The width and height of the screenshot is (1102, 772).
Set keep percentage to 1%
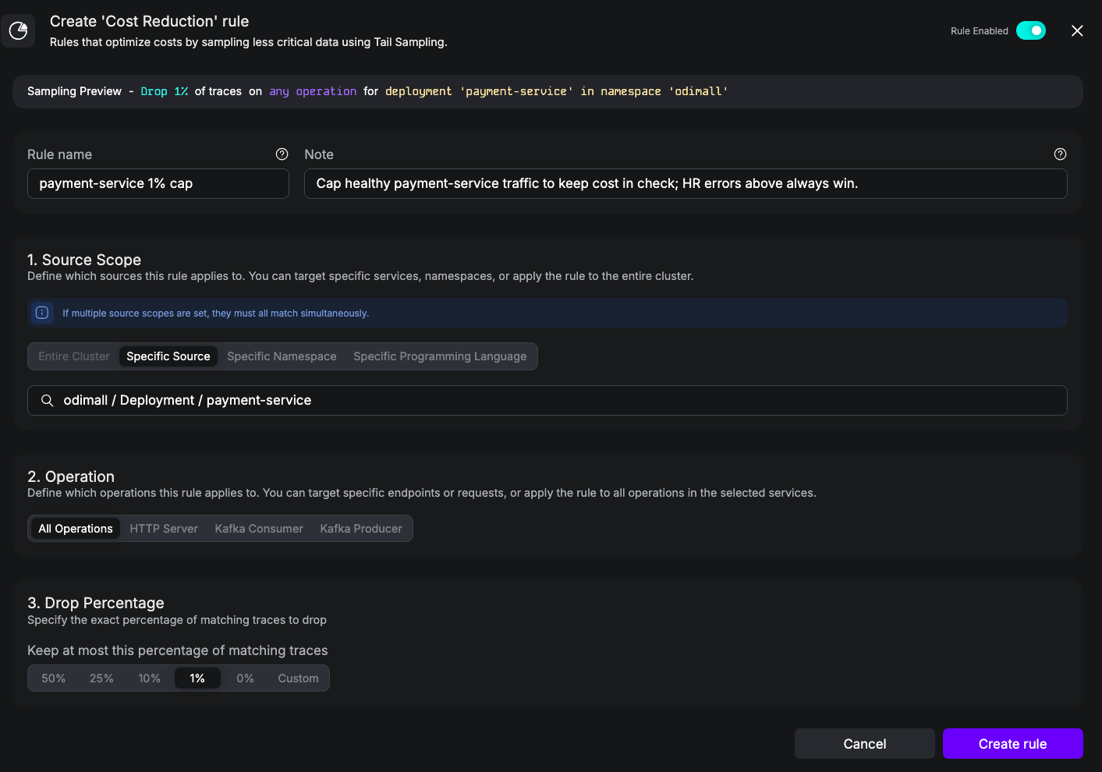click(x=197, y=678)
